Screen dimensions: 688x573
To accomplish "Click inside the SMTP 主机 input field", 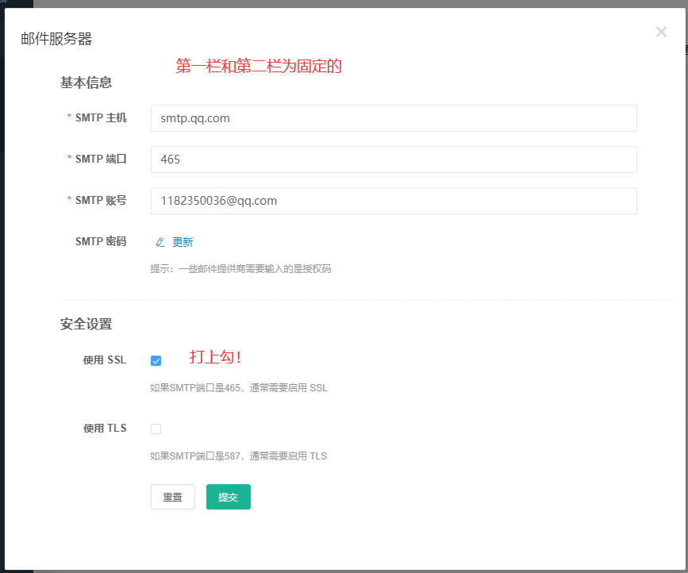I will [x=393, y=118].
